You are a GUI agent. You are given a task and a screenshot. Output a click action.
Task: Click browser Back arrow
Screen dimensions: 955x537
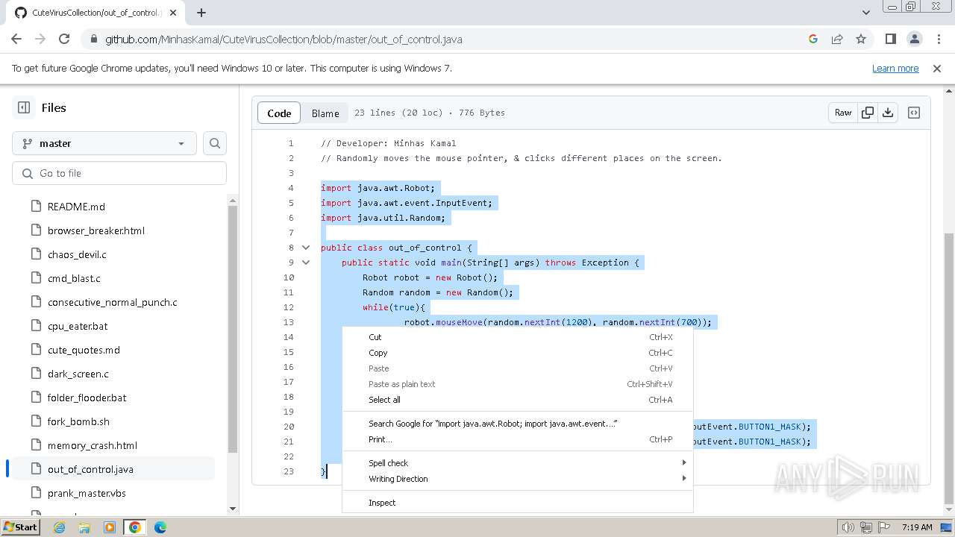[x=16, y=39]
